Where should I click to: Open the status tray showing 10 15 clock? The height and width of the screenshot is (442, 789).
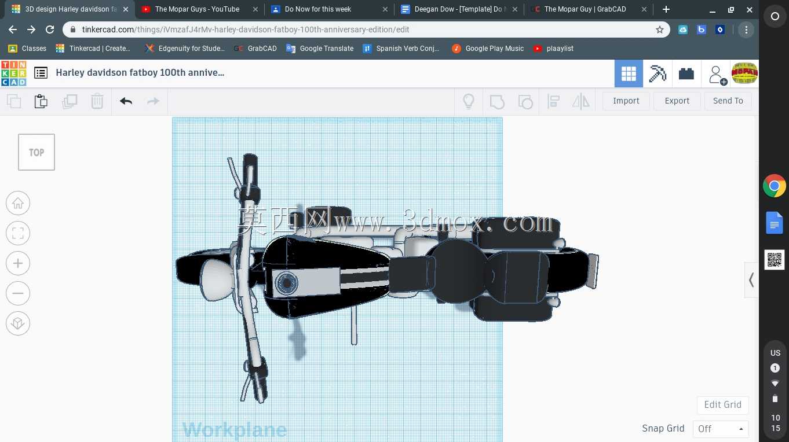(x=775, y=391)
